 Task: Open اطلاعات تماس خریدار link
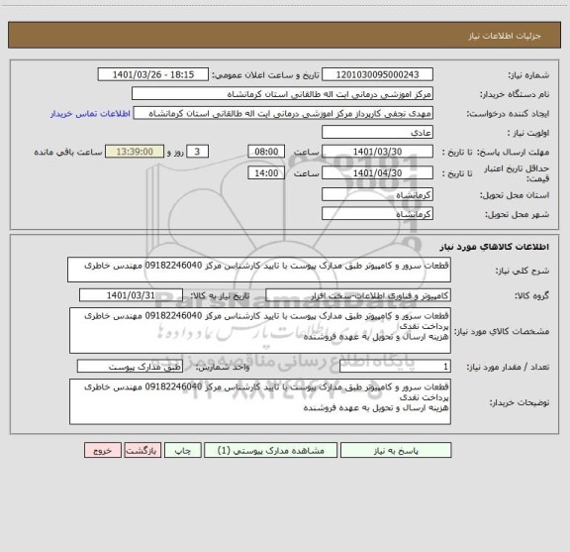tap(90, 114)
